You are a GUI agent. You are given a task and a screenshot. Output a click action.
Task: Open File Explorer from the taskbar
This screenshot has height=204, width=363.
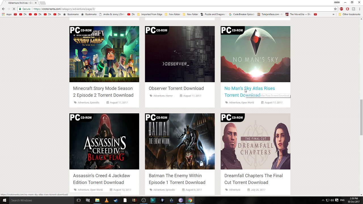click(x=97, y=200)
